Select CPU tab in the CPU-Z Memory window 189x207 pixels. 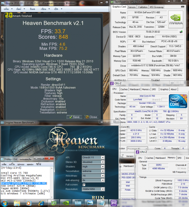(140, 158)
